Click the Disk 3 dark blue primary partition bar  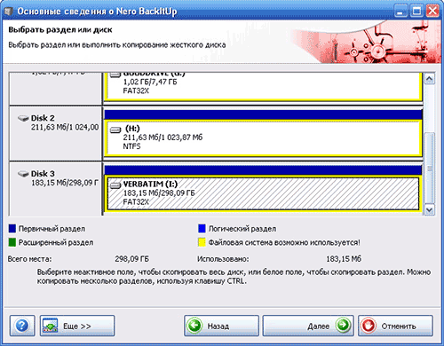click(263, 170)
